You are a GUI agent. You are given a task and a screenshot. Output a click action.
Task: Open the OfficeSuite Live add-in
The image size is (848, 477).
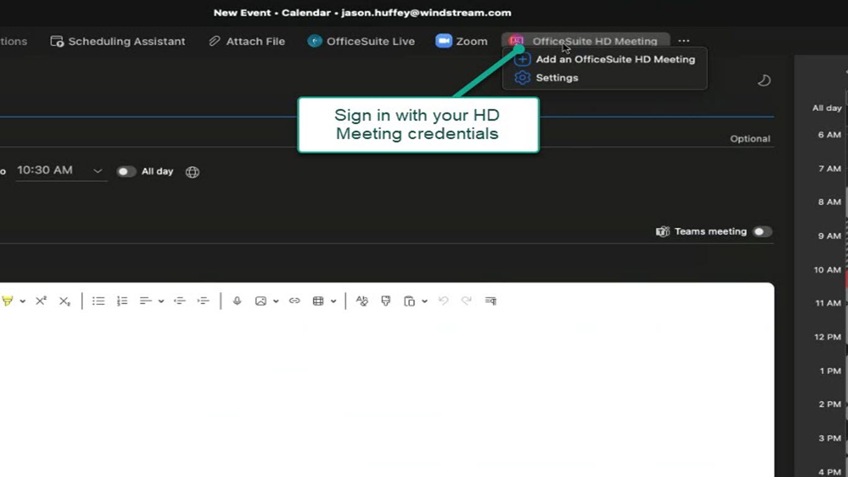pos(361,42)
